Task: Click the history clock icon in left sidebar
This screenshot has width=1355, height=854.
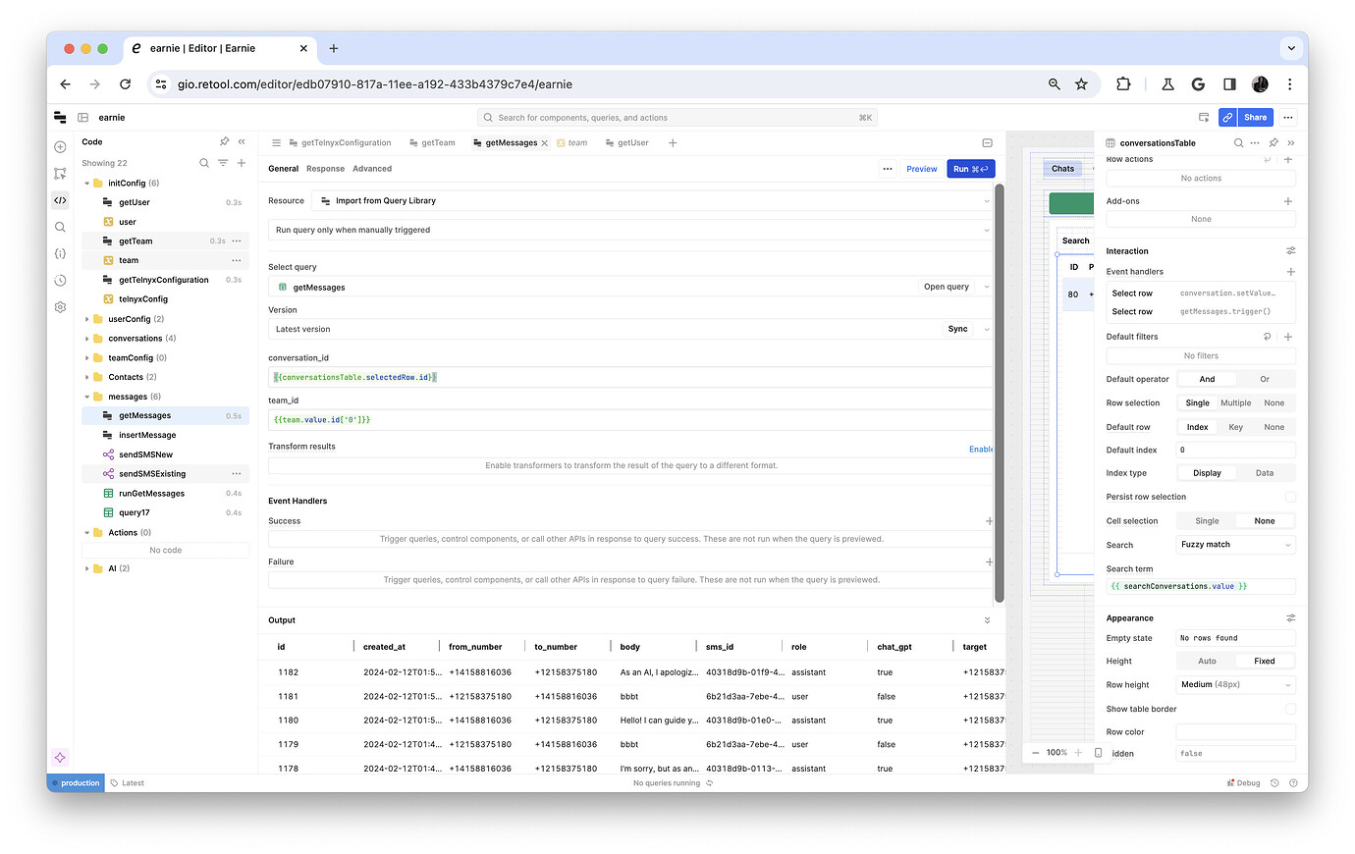Action: coord(60,280)
